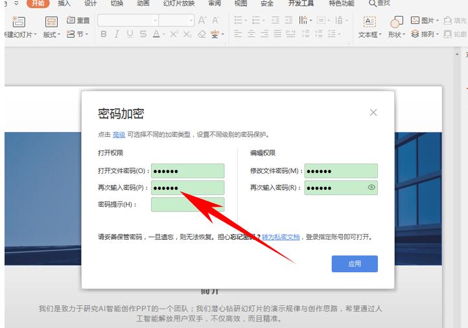Switch to the 开发工具 tab
The width and height of the screenshot is (468, 328).
coord(301,3)
